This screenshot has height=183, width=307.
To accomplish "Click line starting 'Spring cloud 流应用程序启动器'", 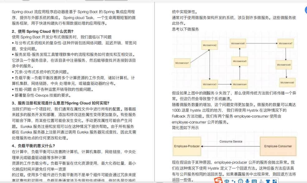I will [73, 12].
